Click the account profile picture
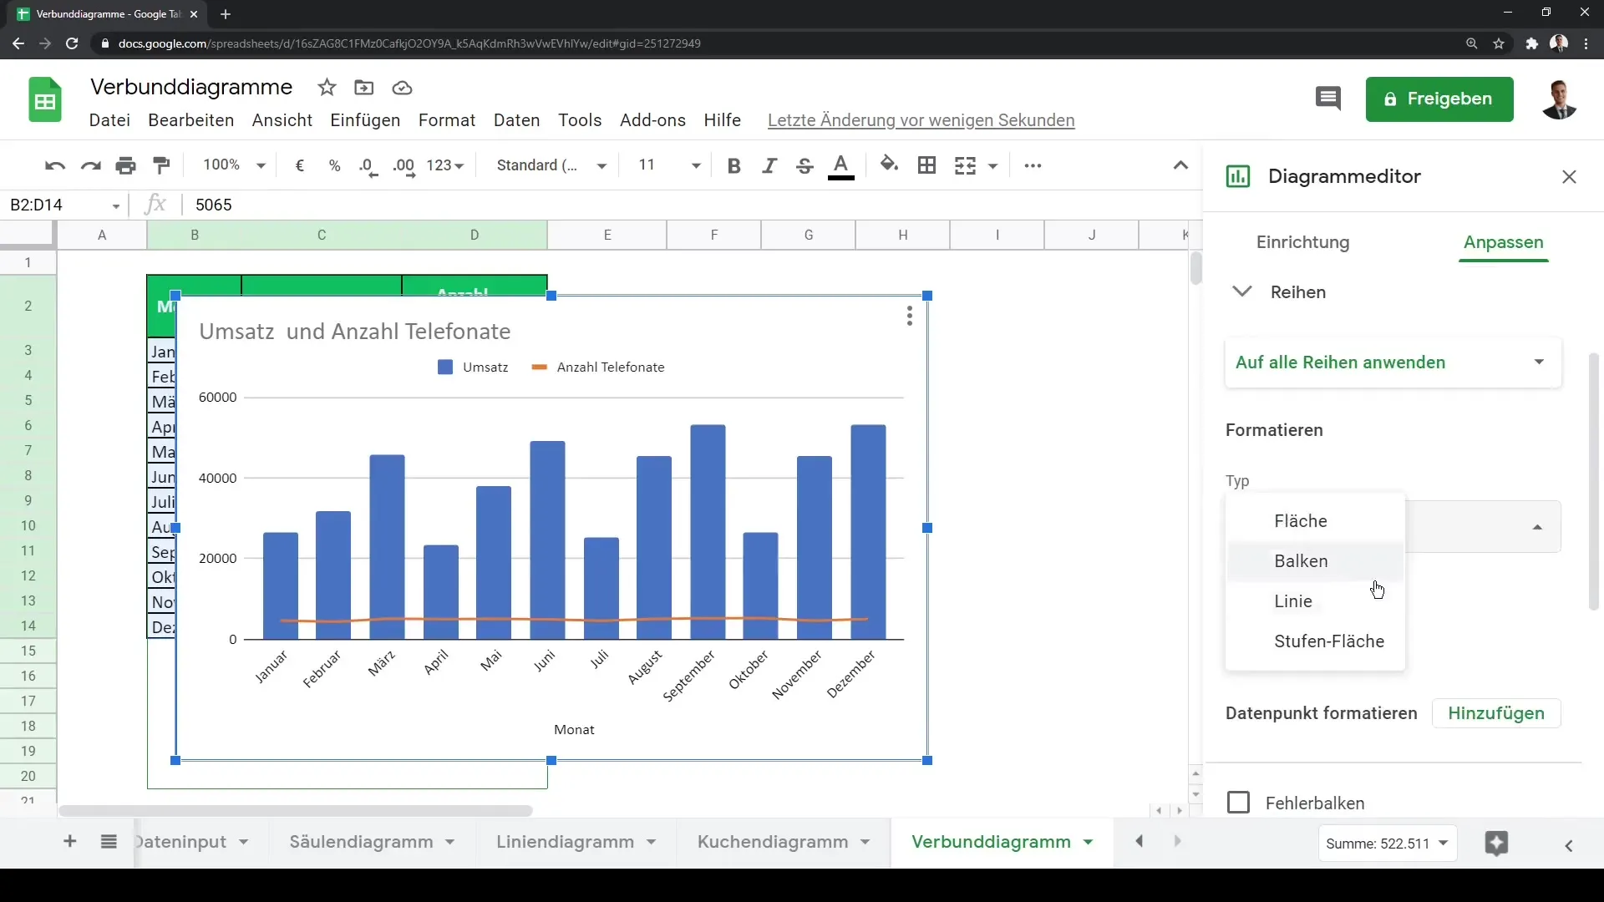The width and height of the screenshot is (1604, 902). pyautogui.click(x=1559, y=100)
